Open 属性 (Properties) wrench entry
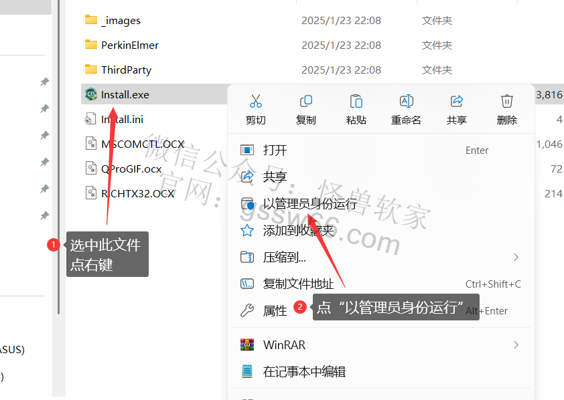 click(381, 310)
